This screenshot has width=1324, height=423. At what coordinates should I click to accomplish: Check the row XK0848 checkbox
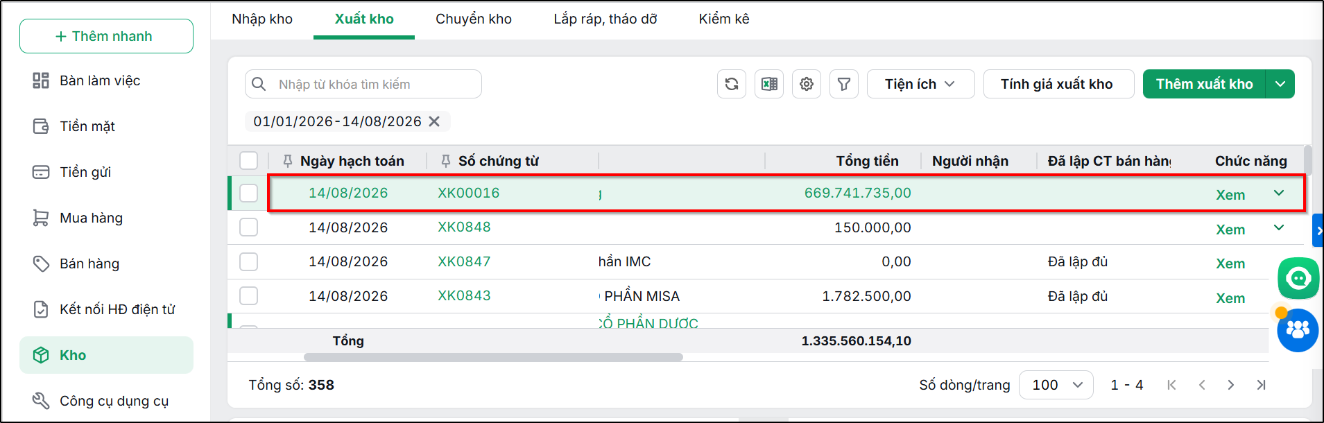(248, 227)
